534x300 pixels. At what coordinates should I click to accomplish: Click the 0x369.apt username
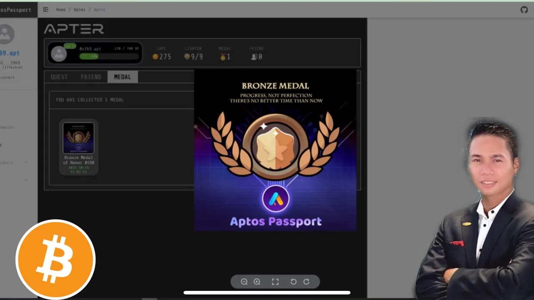(x=90, y=49)
